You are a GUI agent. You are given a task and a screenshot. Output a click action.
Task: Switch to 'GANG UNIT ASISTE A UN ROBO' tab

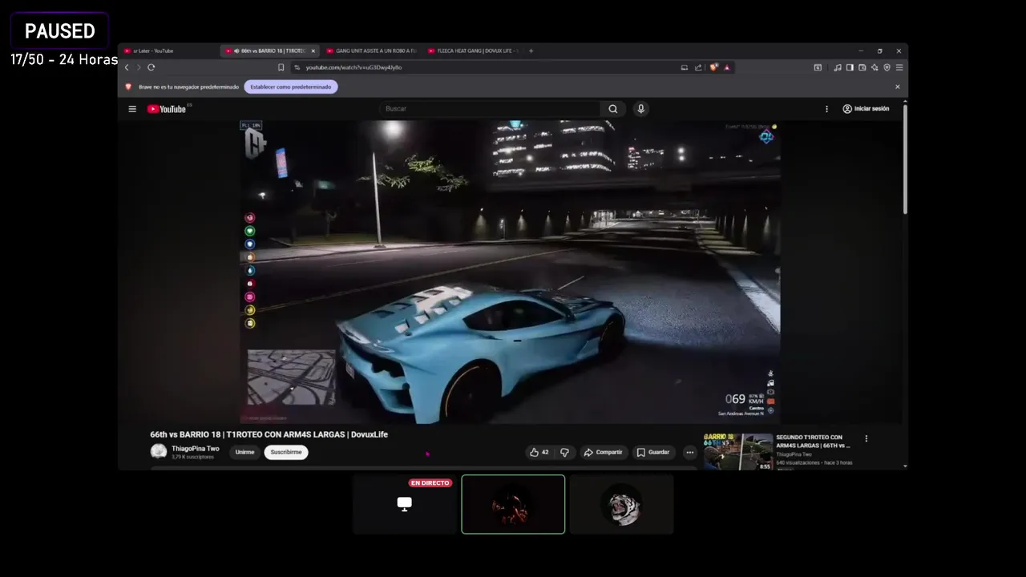point(372,50)
